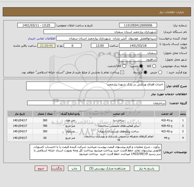
Task: Click the خروج exit button
Action: click(x=41, y=168)
